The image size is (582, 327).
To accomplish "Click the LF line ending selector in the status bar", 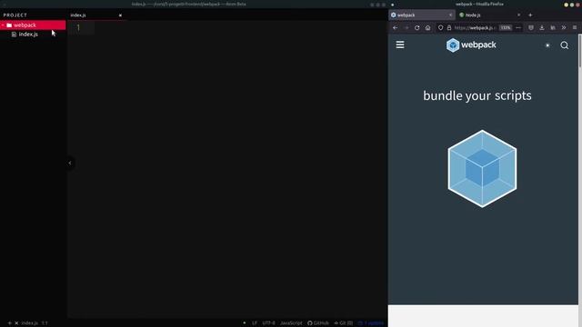I will click(x=255, y=323).
